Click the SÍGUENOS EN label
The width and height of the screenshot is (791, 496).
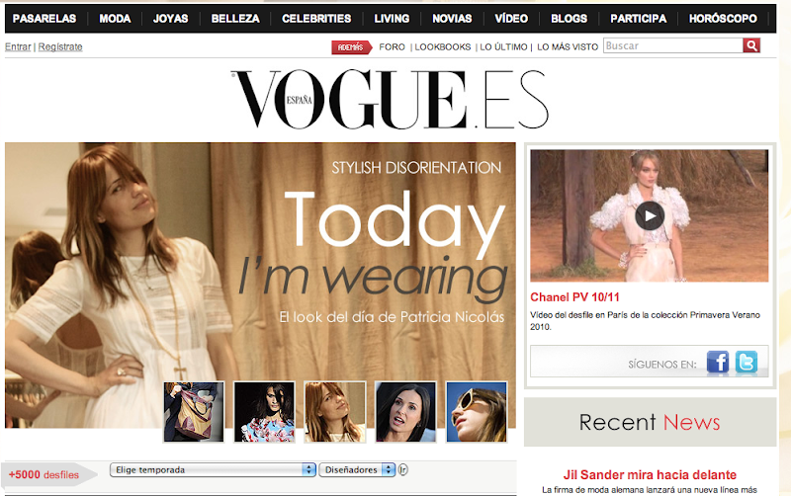pos(661,364)
